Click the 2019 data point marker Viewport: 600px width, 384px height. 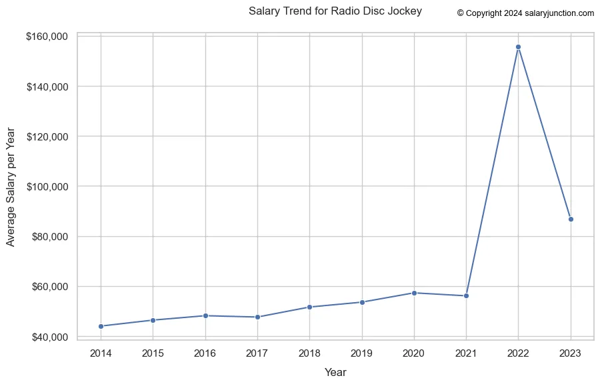click(x=362, y=302)
